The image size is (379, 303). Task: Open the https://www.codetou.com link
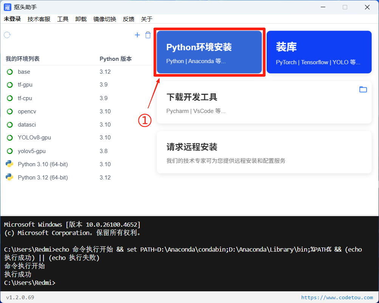(x=337, y=297)
